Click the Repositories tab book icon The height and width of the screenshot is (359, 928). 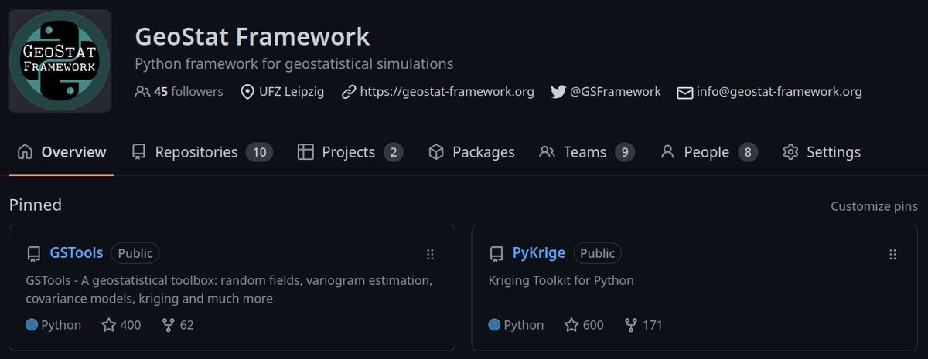coord(138,152)
